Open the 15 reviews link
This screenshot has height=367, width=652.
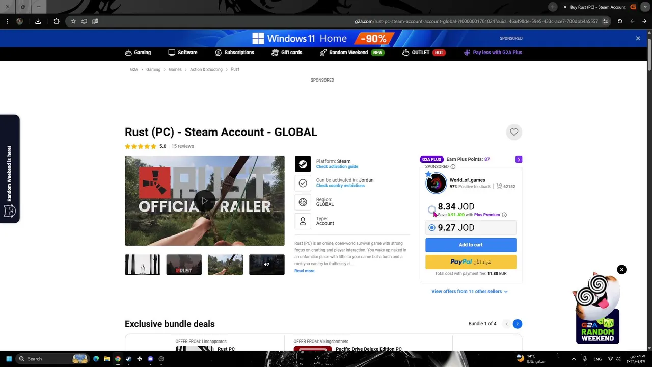tap(182, 146)
